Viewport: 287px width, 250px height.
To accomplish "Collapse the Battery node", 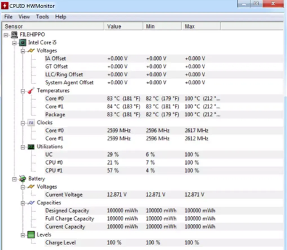I will coord(14,179).
